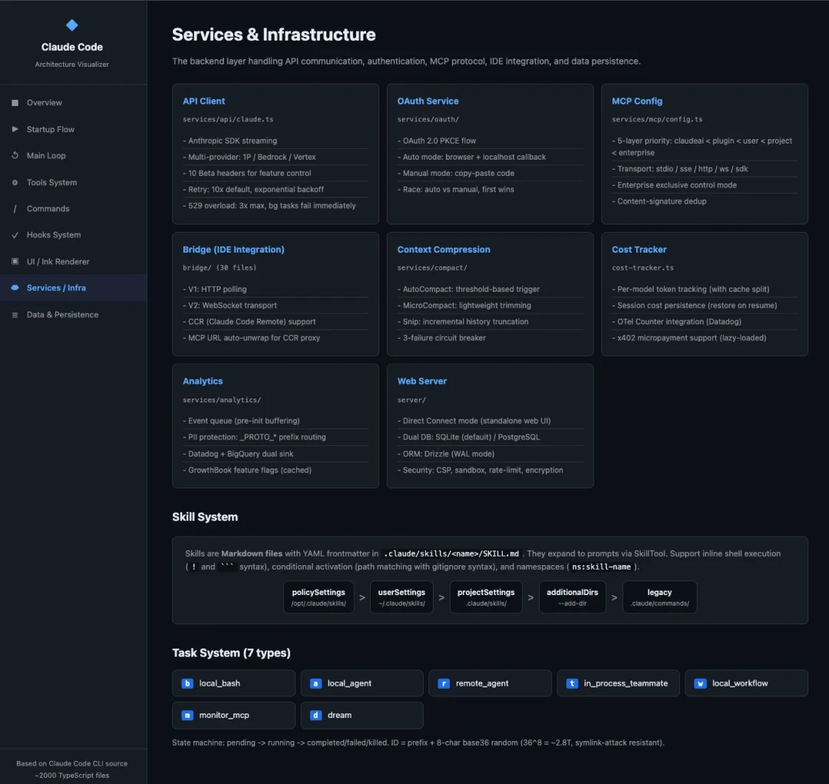Click the Cost Tracker card title

click(639, 250)
